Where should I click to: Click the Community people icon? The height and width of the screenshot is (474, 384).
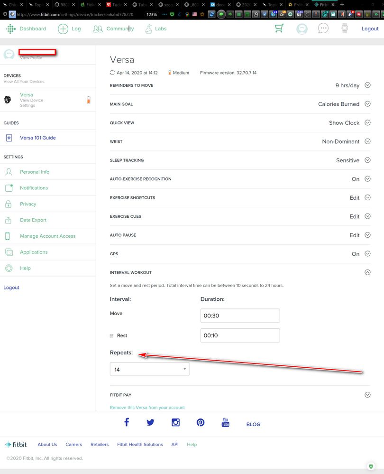(98, 29)
